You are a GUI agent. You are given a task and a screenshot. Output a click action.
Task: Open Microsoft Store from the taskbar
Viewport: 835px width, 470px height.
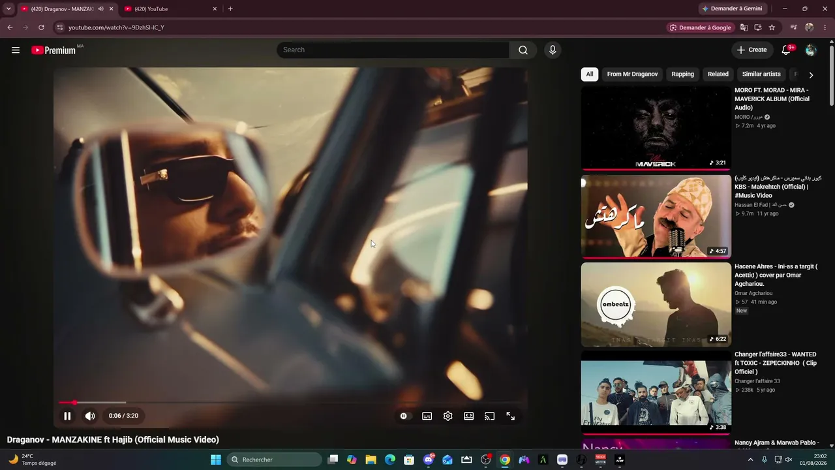pos(409,460)
